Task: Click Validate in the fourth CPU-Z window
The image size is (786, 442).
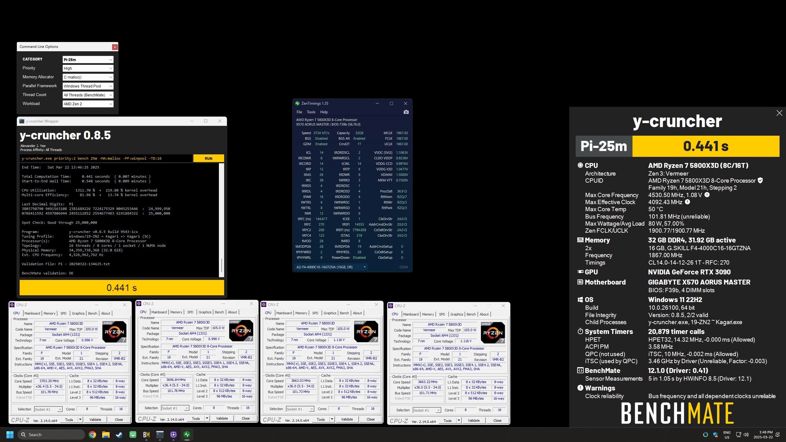Action: click(474, 421)
